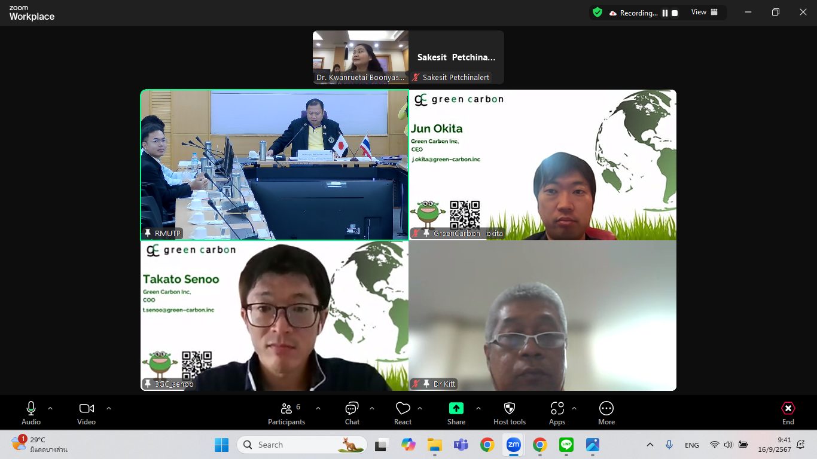Pause the recording
This screenshot has width=817, height=459.
coord(664,13)
